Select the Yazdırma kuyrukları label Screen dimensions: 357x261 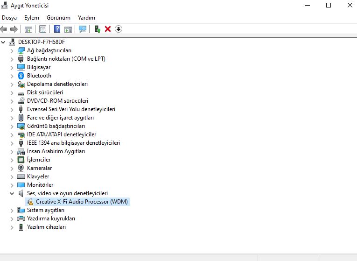(51, 219)
